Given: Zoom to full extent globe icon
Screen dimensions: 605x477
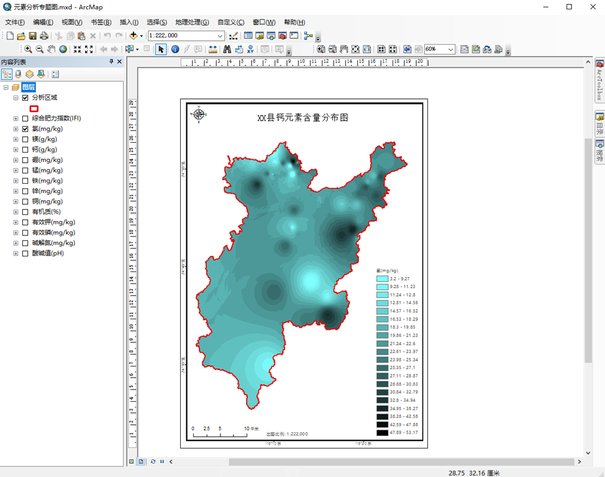Looking at the screenshot, I should [63, 49].
